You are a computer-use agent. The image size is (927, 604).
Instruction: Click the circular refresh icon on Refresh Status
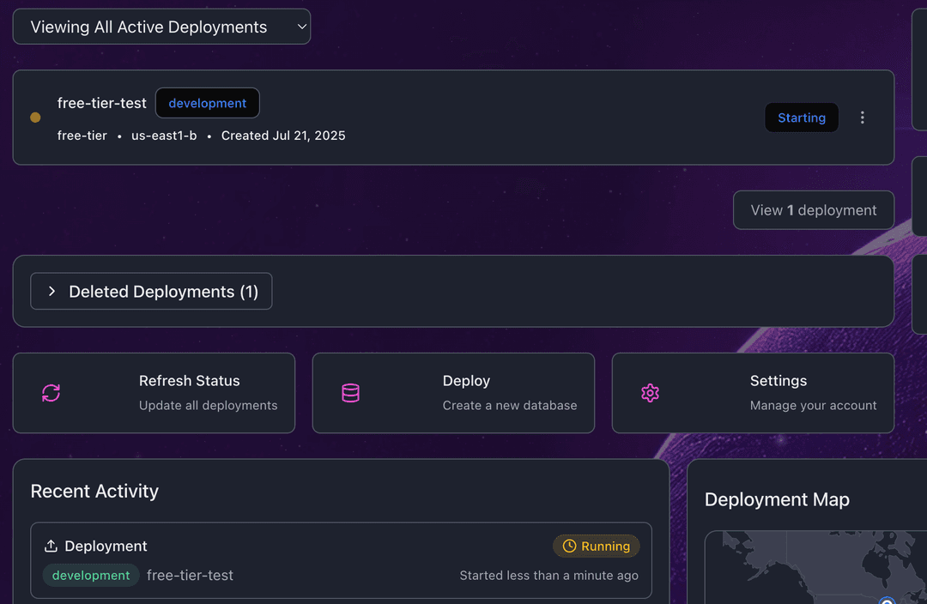(51, 393)
